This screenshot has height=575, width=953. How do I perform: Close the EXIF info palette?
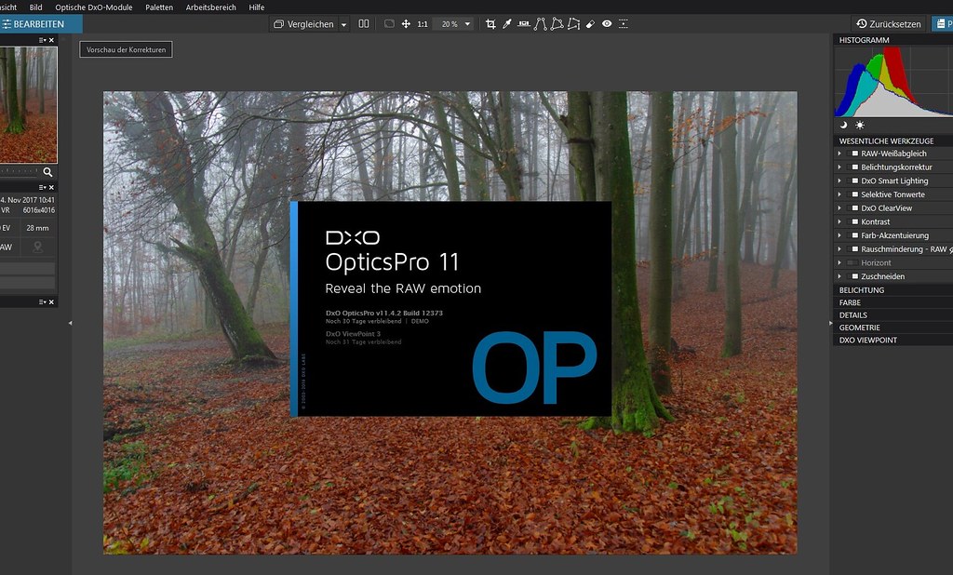pos(52,187)
